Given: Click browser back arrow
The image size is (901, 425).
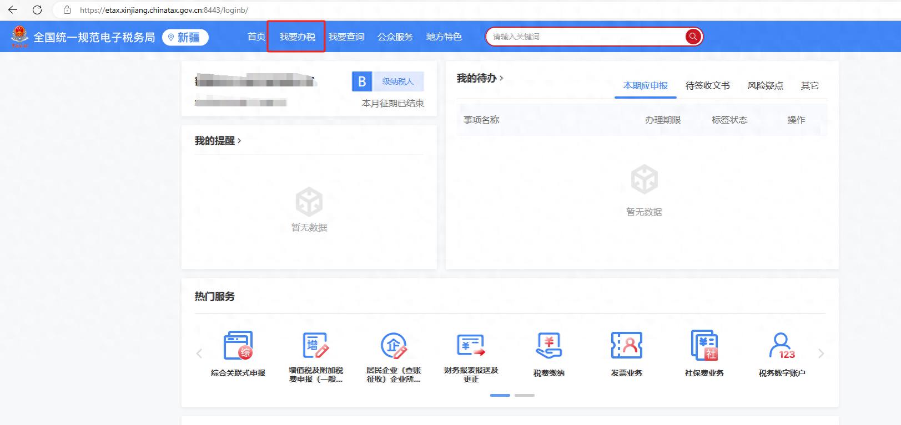Looking at the screenshot, I should pyautogui.click(x=13, y=10).
